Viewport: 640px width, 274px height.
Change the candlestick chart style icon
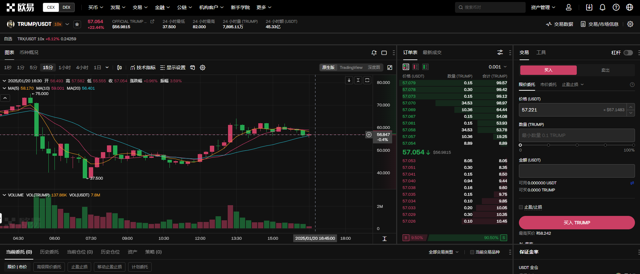(x=119, y=67)
